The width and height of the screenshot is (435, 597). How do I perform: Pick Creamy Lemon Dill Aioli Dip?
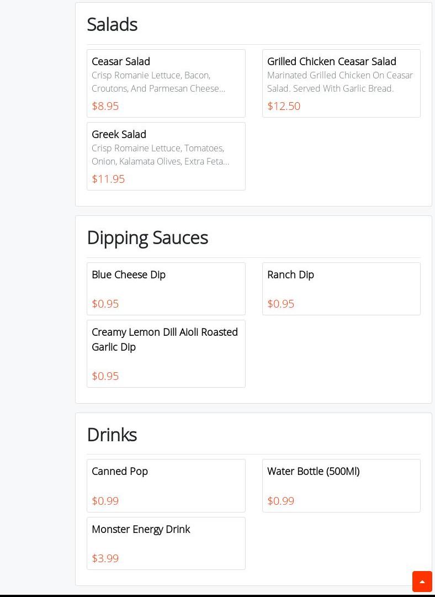pos(165,339)
